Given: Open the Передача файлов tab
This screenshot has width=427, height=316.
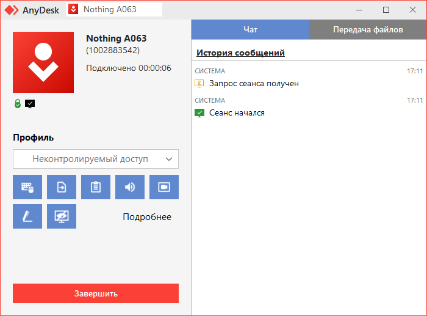Looking at the screenshot, I should [368, 29].
